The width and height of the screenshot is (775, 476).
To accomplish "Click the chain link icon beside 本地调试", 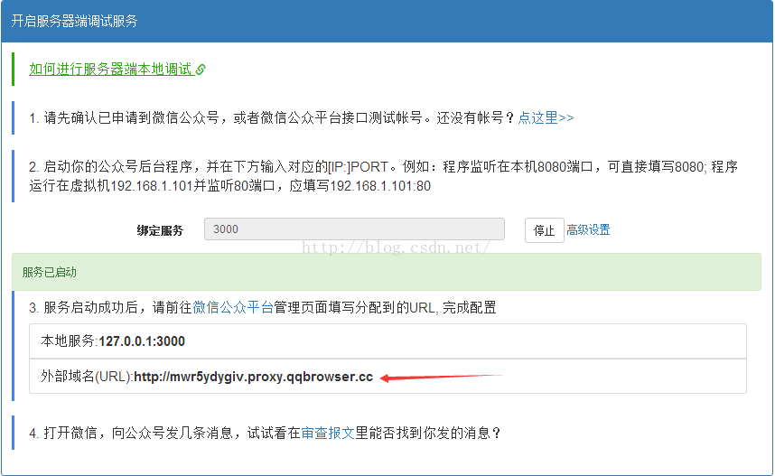I will click(x=201, y=70).
